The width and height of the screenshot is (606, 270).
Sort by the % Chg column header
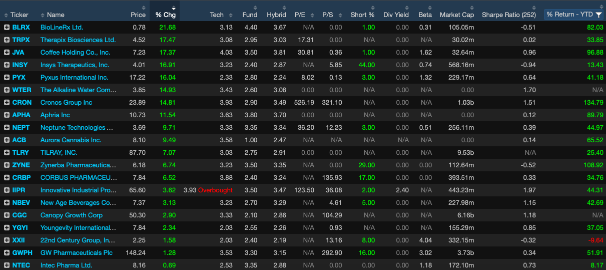[165, 15]
